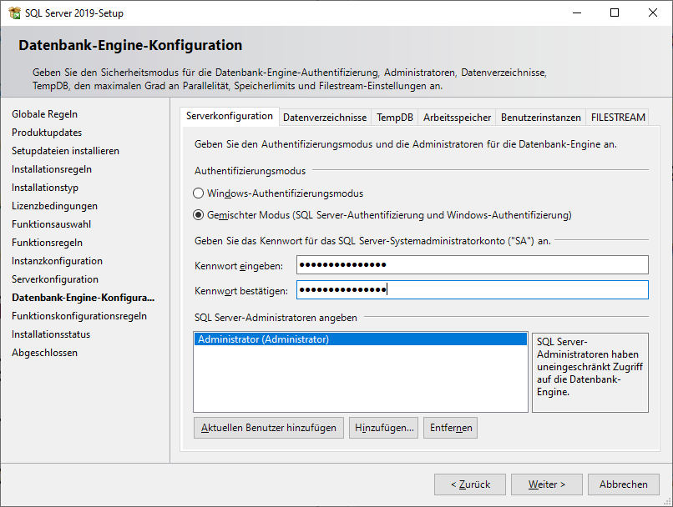
Task: Select Windows-Authentifizierungsmodus radio button
Action: (x=198, y=193)
